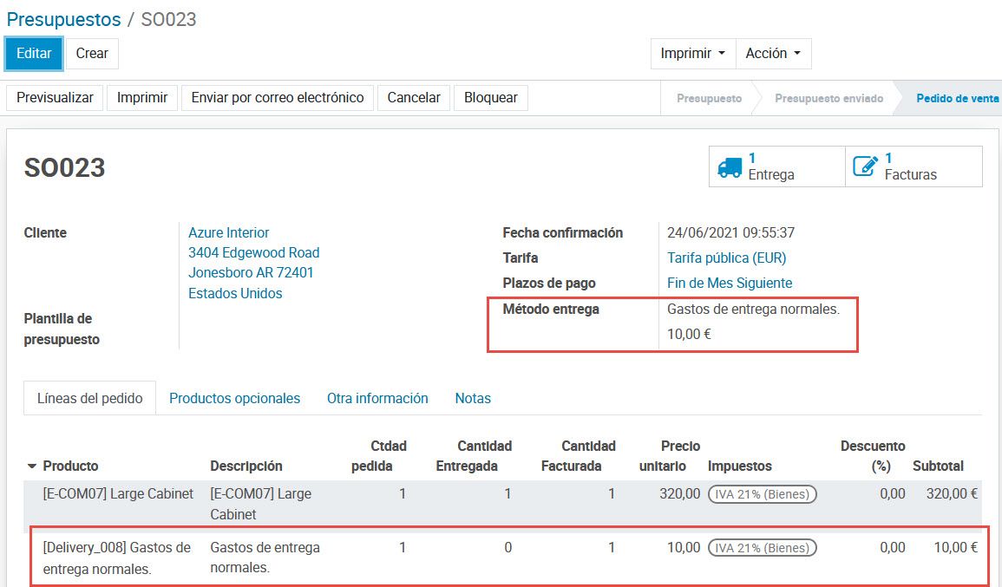Open the Otra información tab
The width and height of the screenshot is (1002, 587).
(x=377, y=398)
